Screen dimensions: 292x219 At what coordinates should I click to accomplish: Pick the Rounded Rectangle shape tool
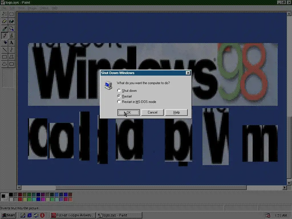pyautogui.click(x=11, y=64)
